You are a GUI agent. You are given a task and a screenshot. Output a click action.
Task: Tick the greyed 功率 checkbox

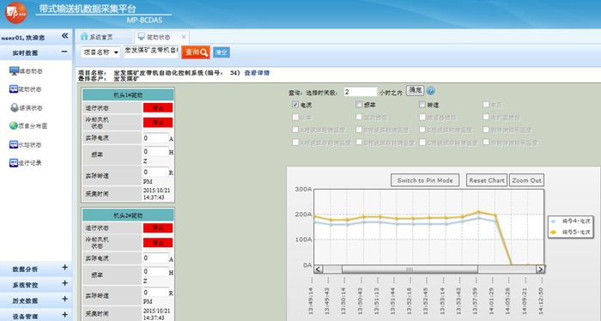pyautogui.click(x=295, y=117)
